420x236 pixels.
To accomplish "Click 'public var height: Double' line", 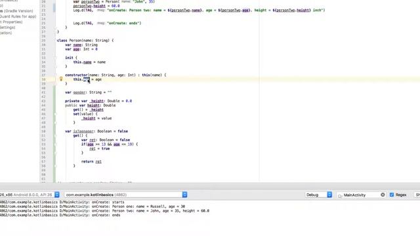I will tap(91, 106).
